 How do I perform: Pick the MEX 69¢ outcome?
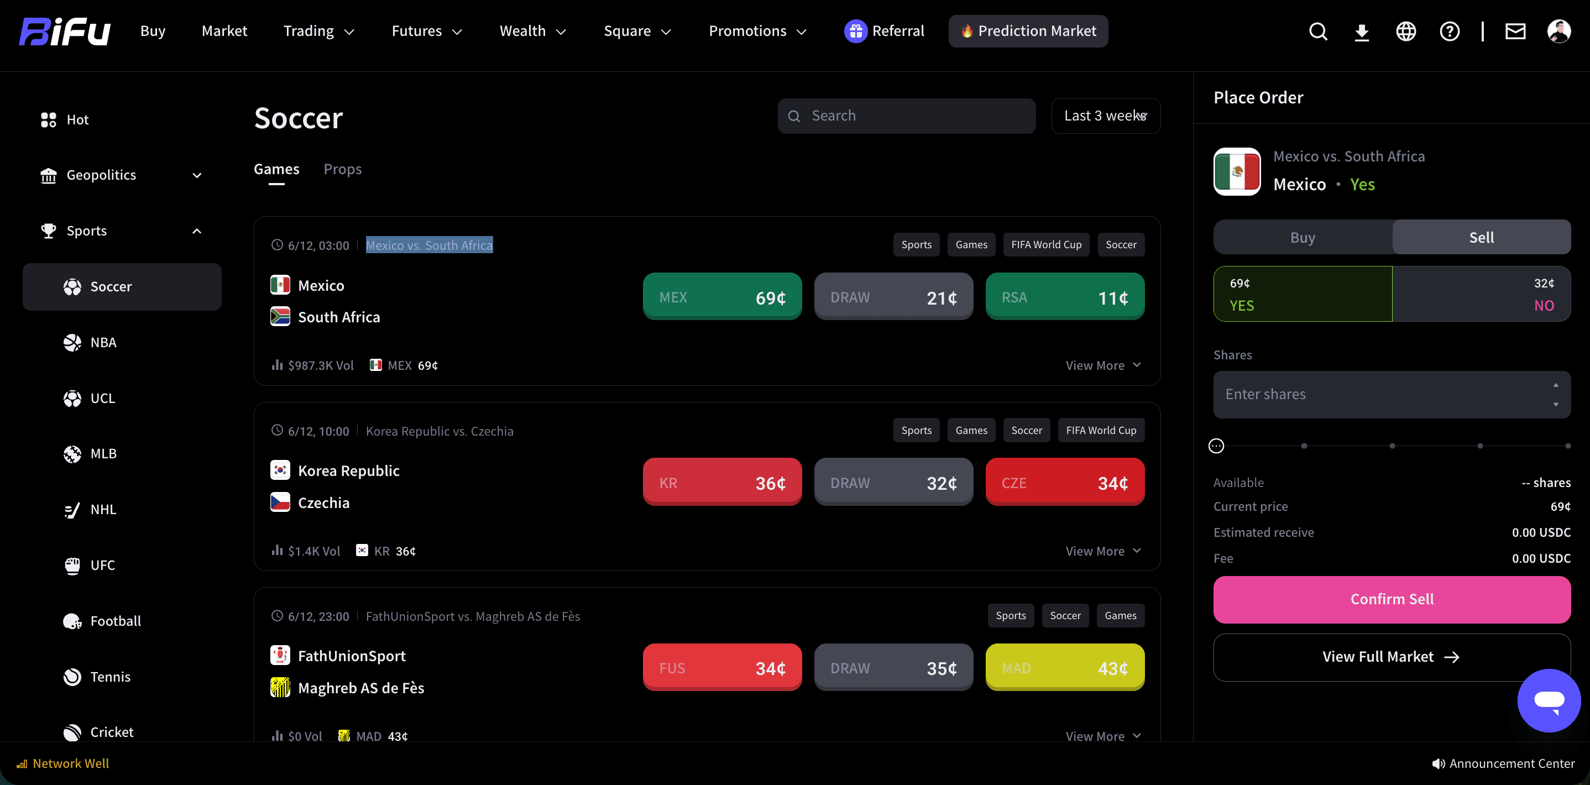pyautogui.click(x=722, y=297)
